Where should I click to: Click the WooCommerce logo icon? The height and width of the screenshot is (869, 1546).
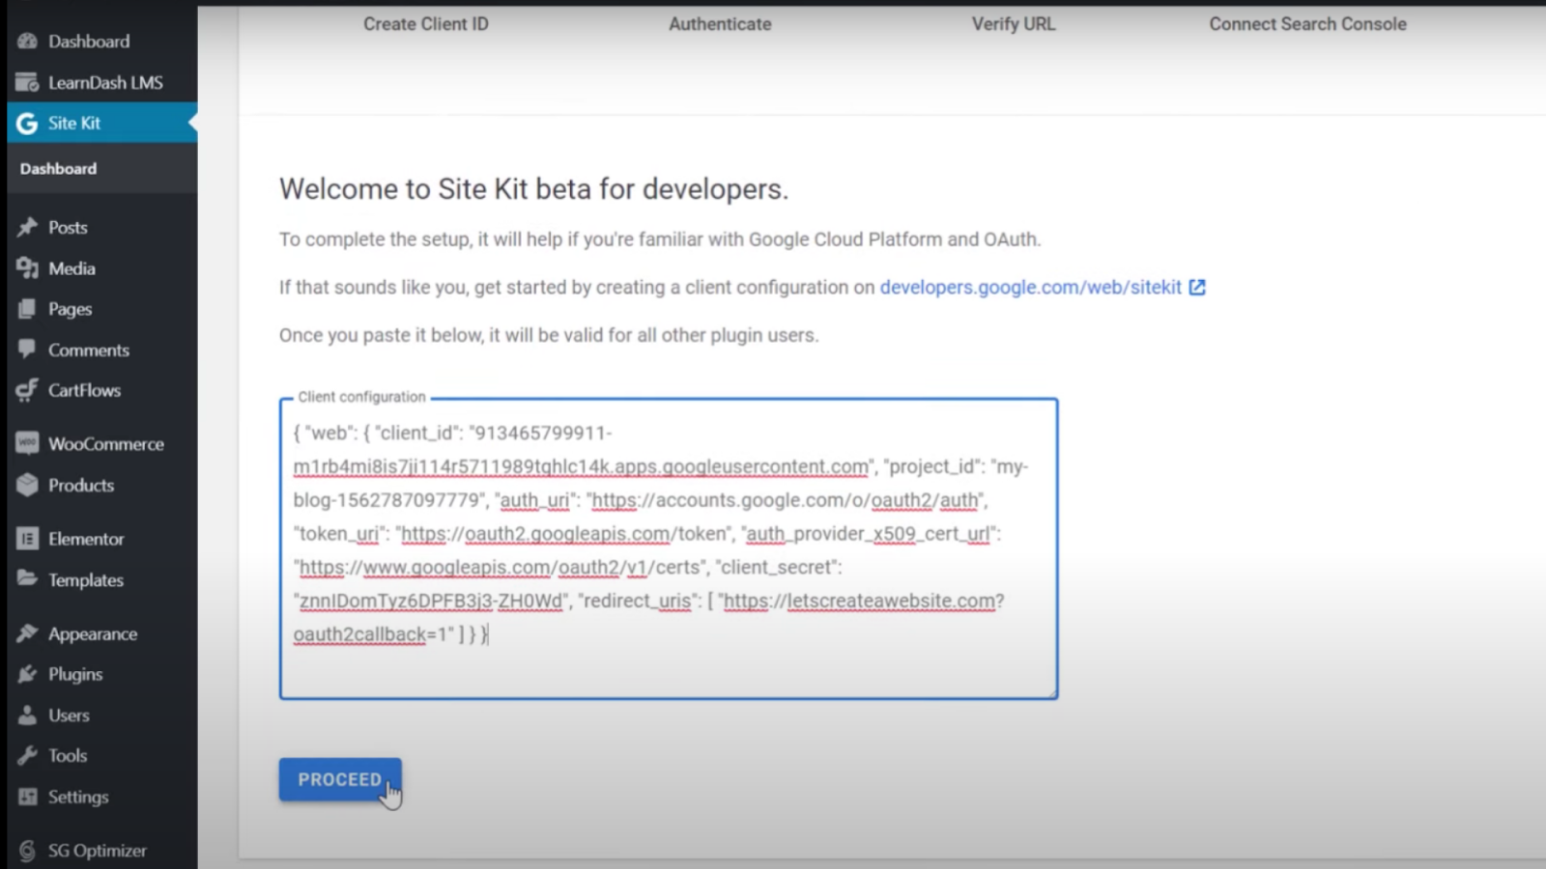click(27, 444)
